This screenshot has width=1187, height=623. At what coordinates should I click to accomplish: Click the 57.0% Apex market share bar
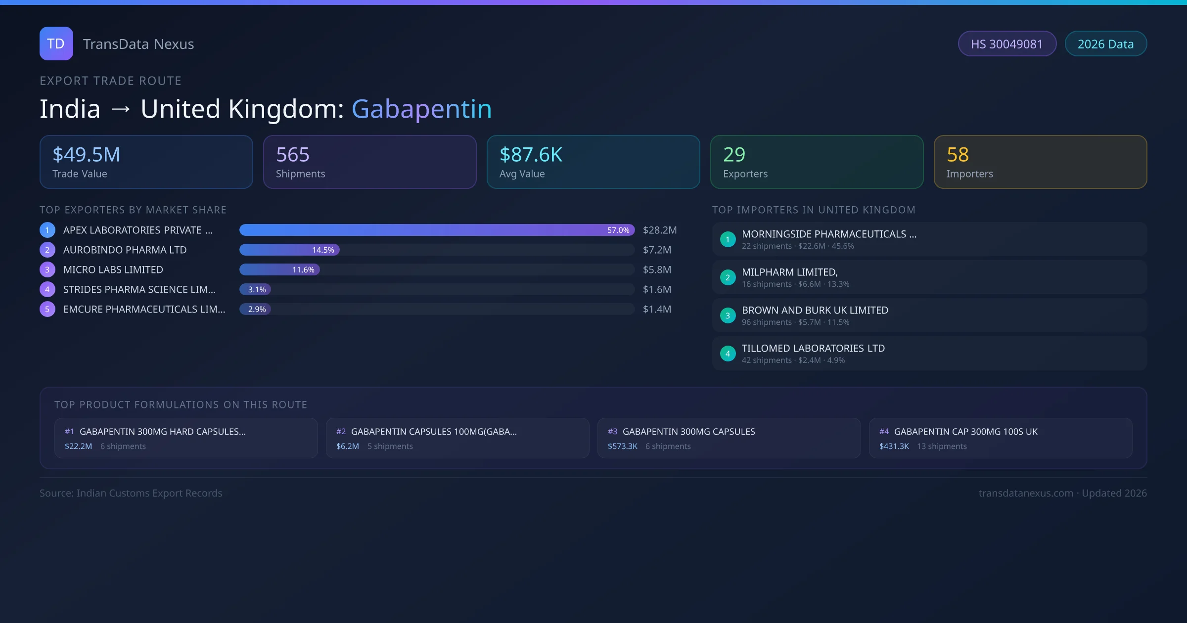(x=436, y=230)
